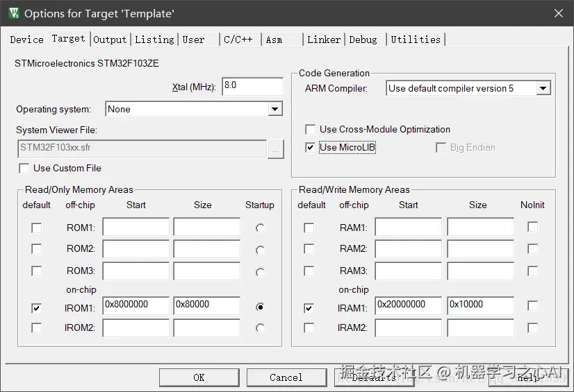Click the Keil uVision icon in title bar
Viewport: 574px width, 392px height.
tap(14, 13)
